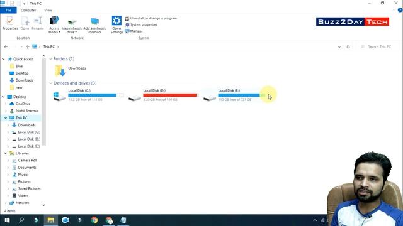Collapse the Folders (1) group
The image size is (403, 226).
click(x=50, y=59)
